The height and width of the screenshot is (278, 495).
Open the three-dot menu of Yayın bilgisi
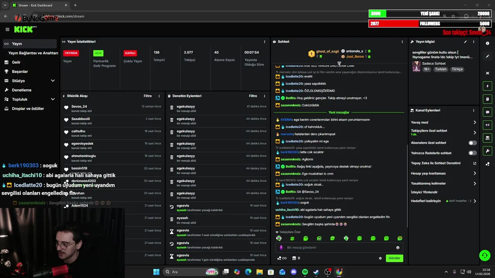pyautogui.click(x=473, y=42)
